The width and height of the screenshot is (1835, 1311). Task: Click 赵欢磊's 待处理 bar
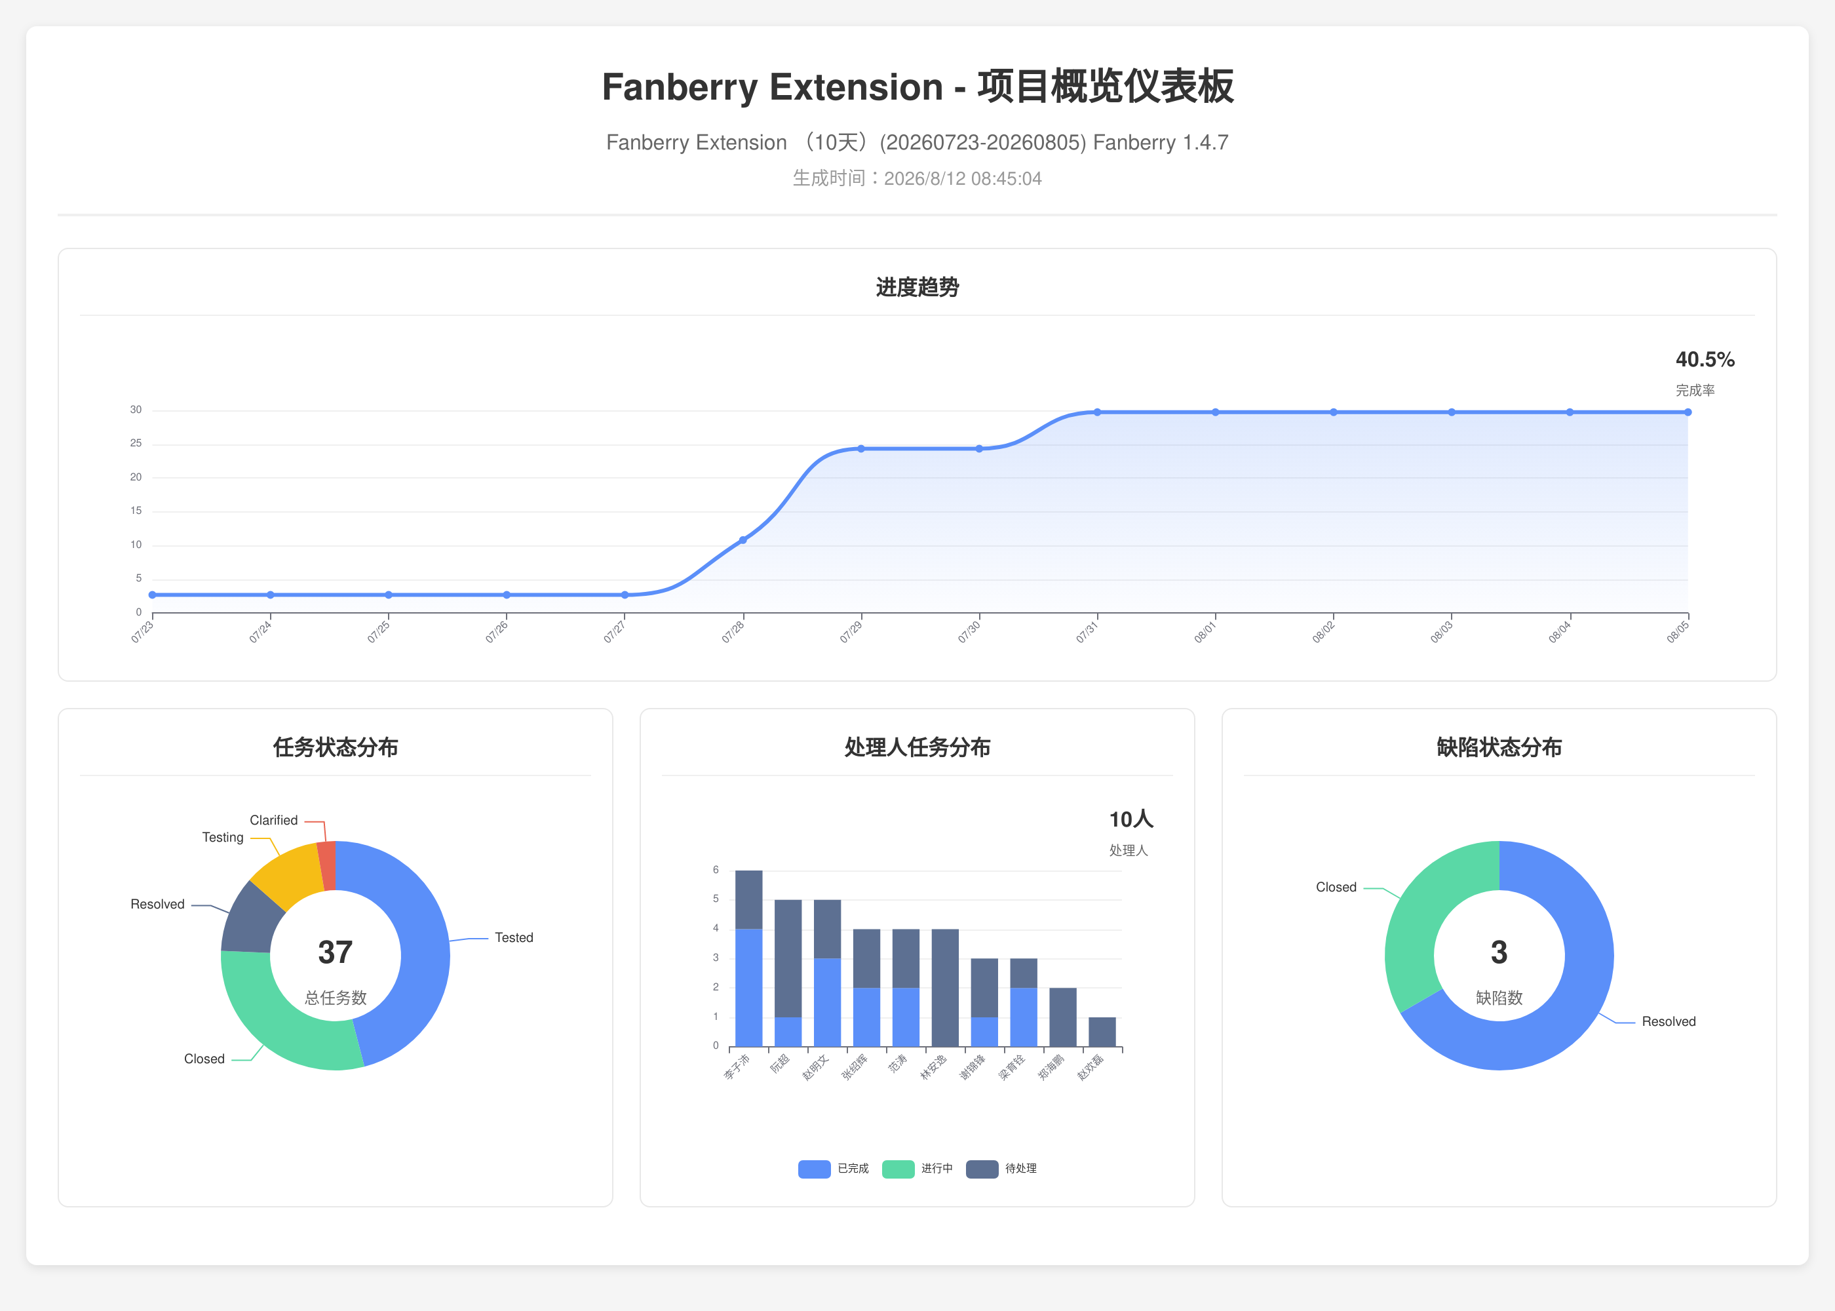pos(1102,1032)
